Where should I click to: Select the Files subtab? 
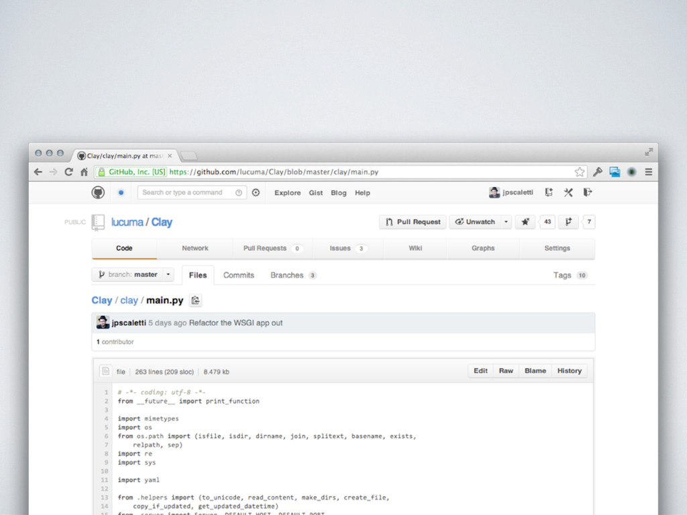point(198,275)
